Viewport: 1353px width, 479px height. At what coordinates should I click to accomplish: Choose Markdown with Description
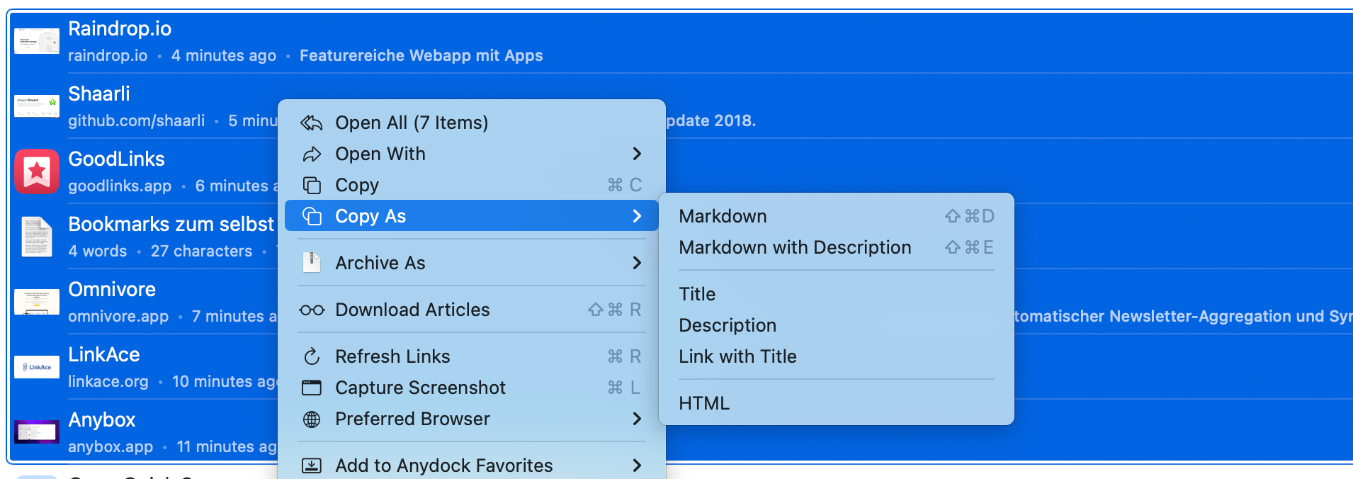pos(837,247)
